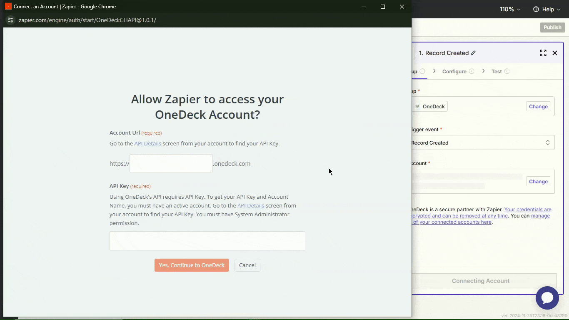Switch to the Configure tab
Image resolution: width=569 pixels, height=320 pixels.
click(458, 72)
